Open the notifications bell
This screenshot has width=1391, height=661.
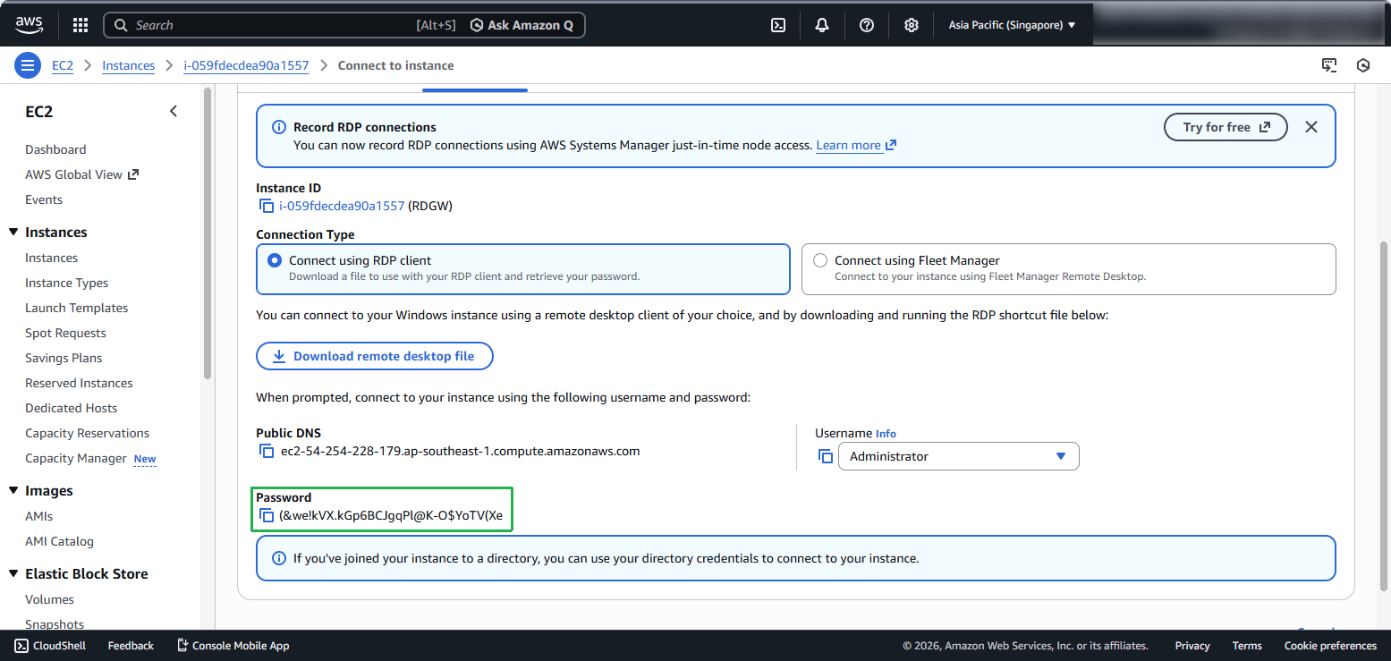point(822,25)
